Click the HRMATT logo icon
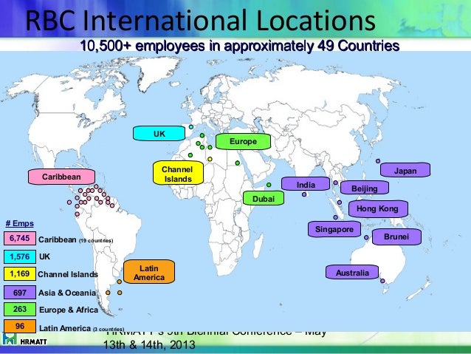The image size is (471, 354). 10,338
